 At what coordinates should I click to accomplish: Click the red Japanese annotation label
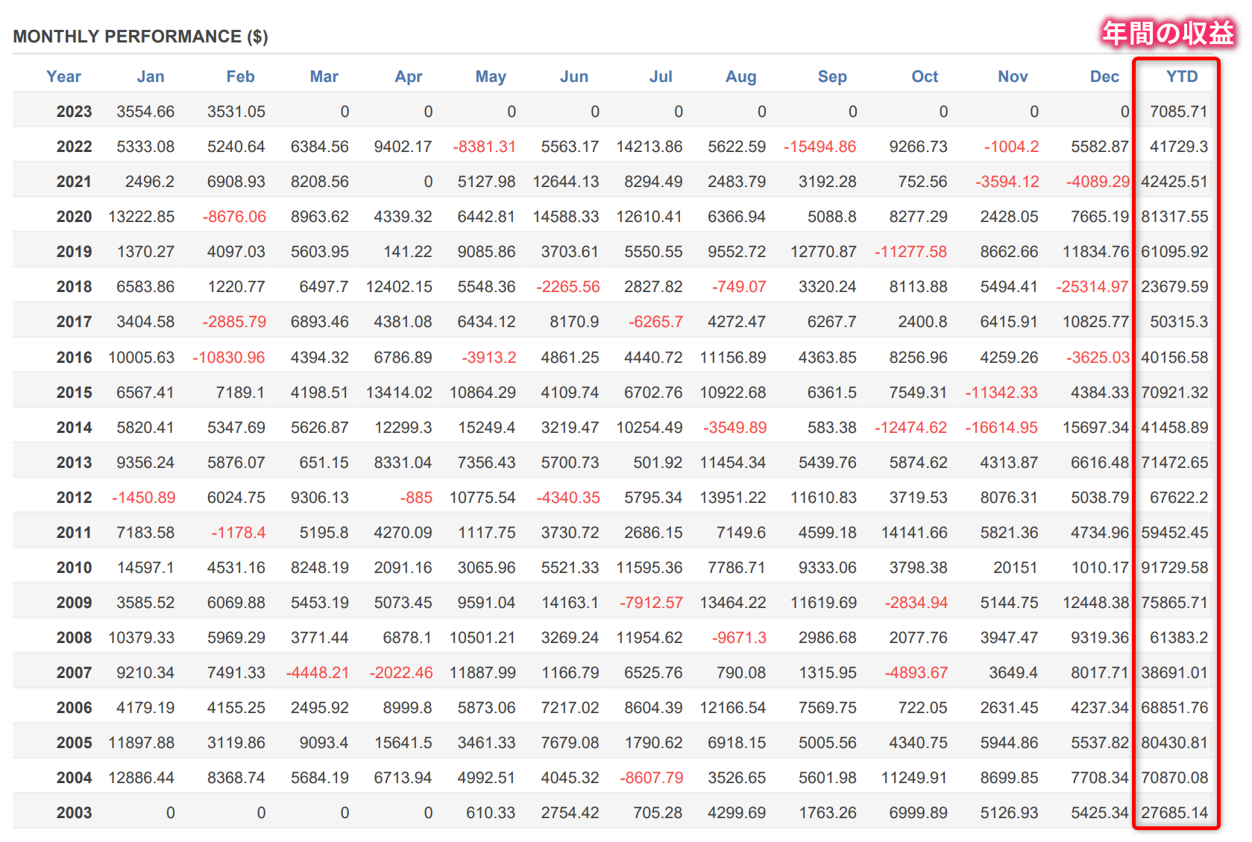(x=1168, y=34)
